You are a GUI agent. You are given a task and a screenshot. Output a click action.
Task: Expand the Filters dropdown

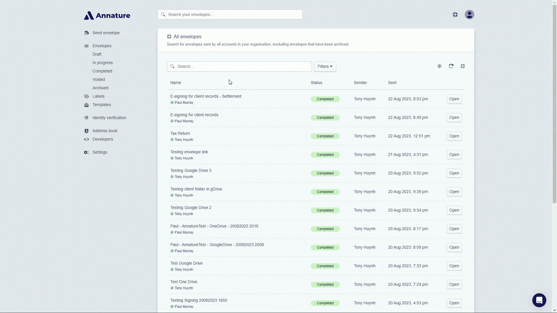[x=325, y=67]
